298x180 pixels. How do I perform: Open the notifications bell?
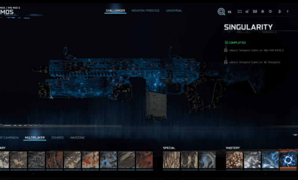click(262, 12)
